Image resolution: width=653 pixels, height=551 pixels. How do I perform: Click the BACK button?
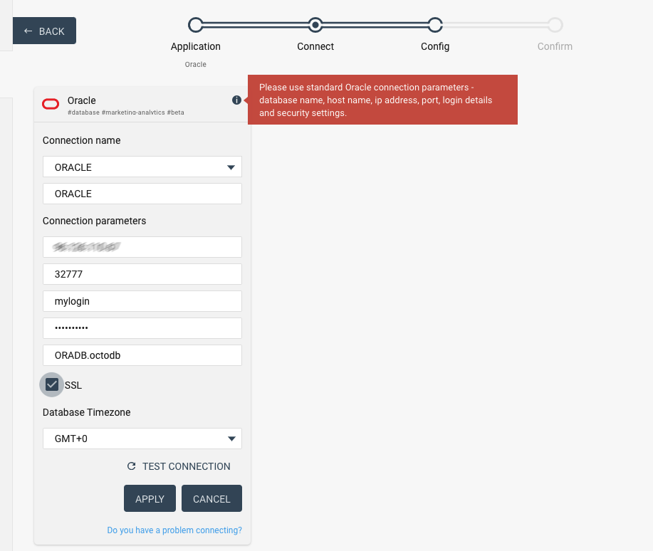(45, 31)
